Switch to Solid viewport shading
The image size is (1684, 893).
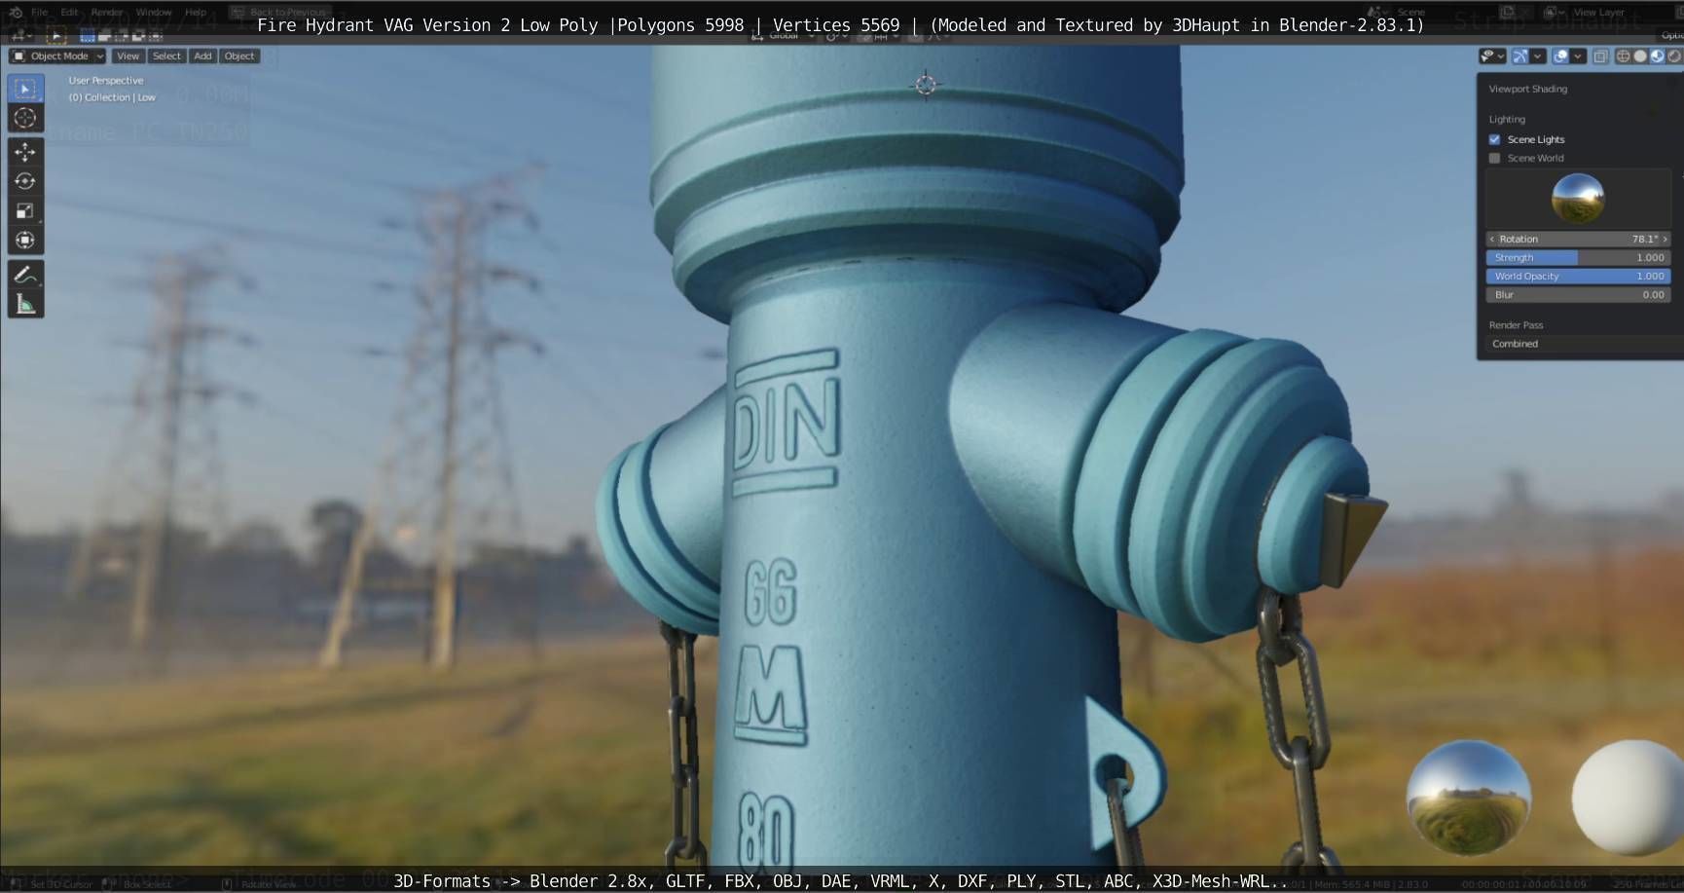pos(1640,56)
